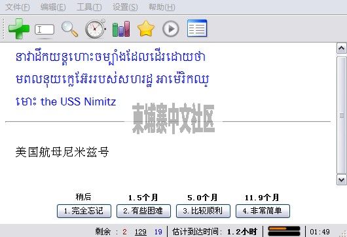Click the scrollbar down arrow

click(341, 179)
